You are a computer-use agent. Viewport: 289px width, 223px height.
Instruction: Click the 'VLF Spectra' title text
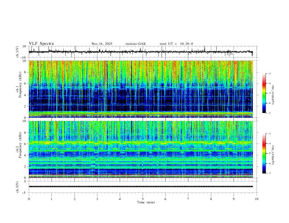41,44
